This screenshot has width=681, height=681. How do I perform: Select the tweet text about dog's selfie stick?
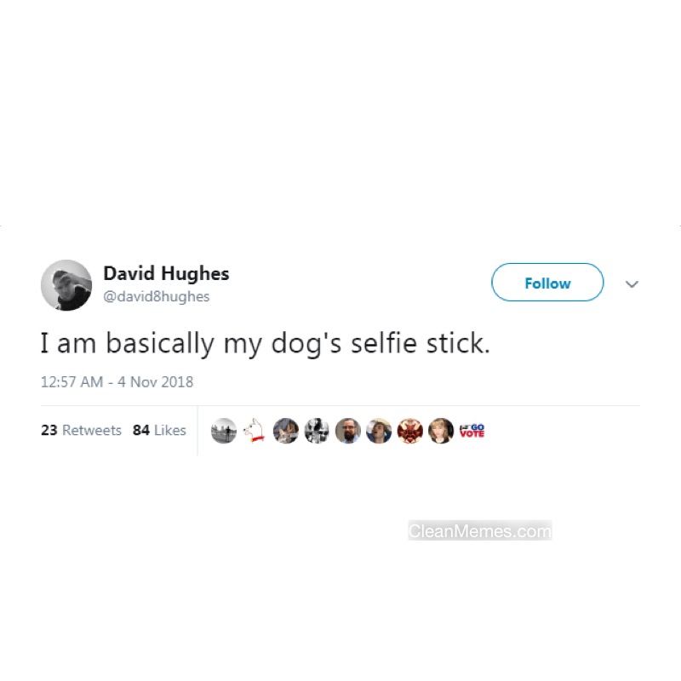(x=266, y=344)
